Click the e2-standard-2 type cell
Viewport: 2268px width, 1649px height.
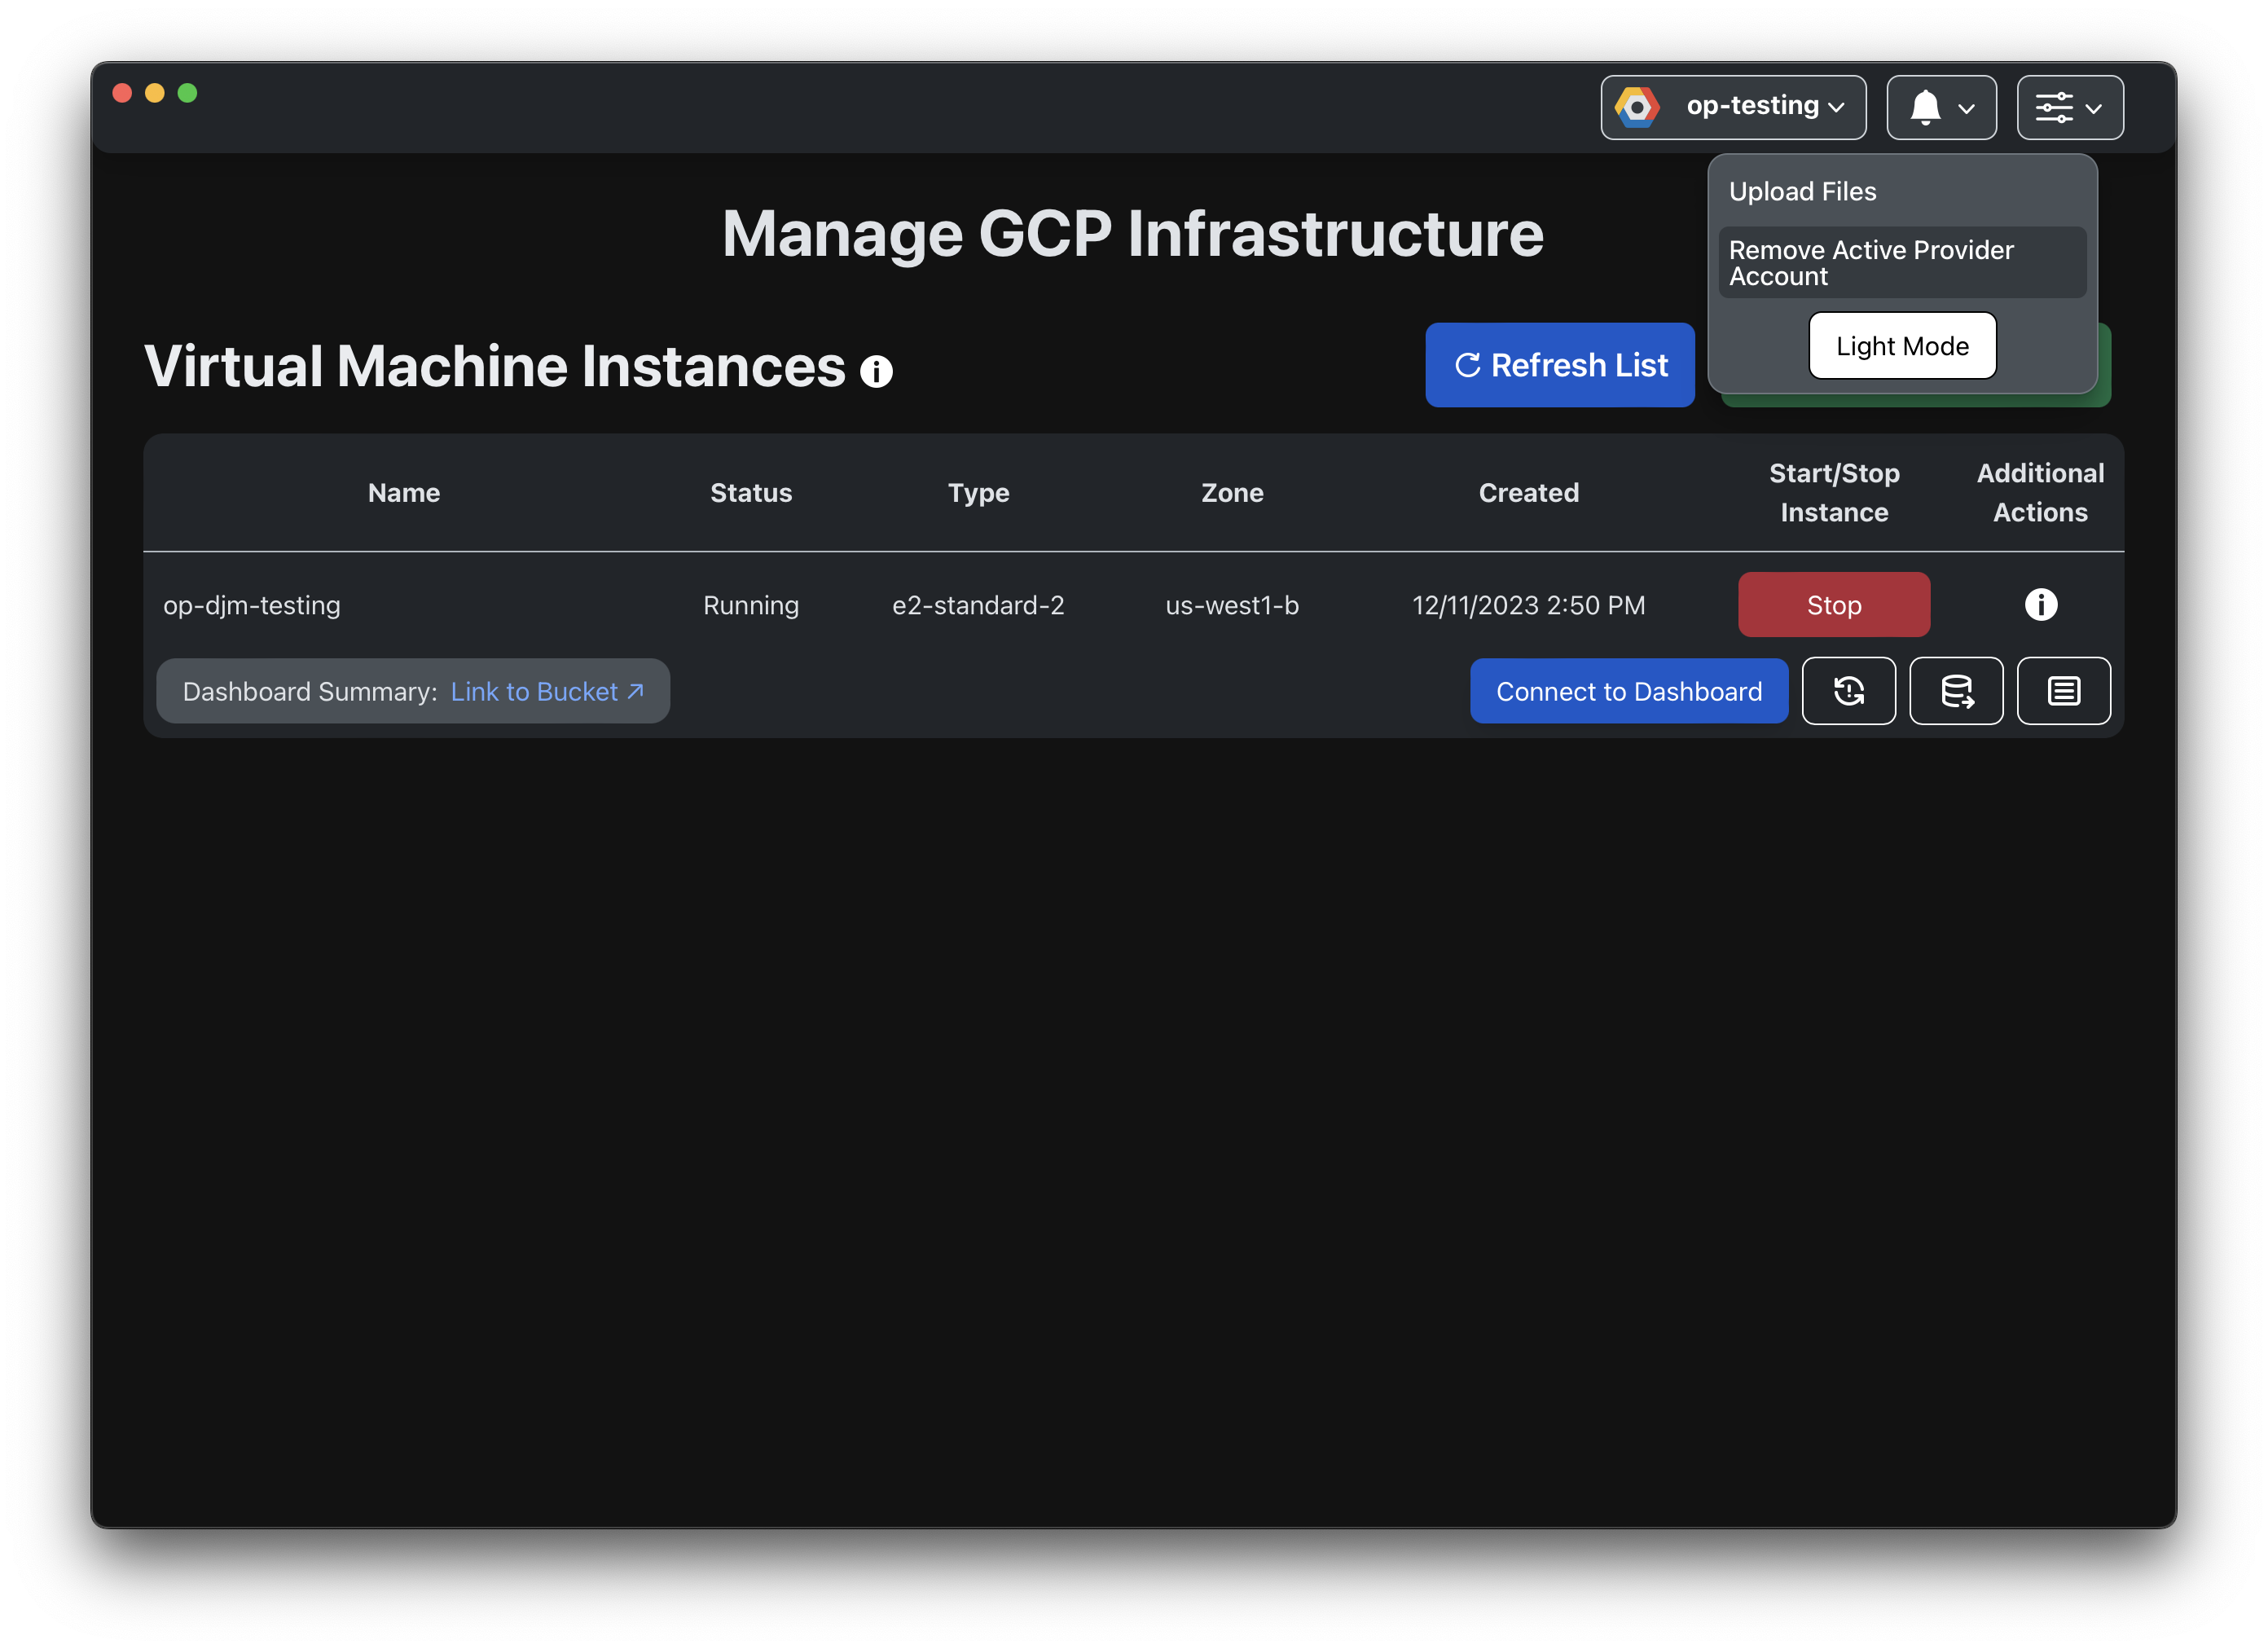coord(978,606)
